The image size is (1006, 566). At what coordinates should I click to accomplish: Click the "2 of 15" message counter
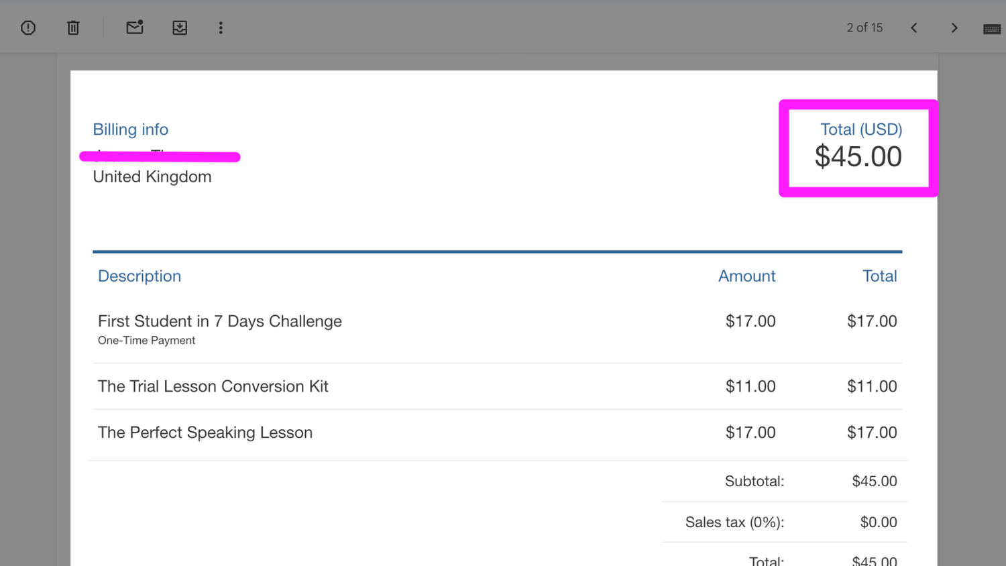pyautogui.click(x=864, y=27)
